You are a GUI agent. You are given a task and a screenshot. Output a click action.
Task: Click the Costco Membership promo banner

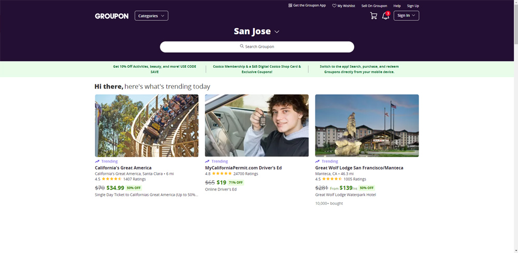[x=256, y=69]
